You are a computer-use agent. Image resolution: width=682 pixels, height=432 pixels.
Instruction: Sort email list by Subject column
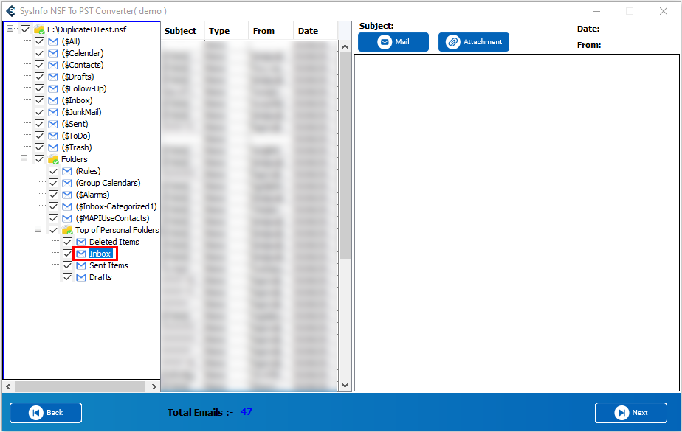click(182, 31)
